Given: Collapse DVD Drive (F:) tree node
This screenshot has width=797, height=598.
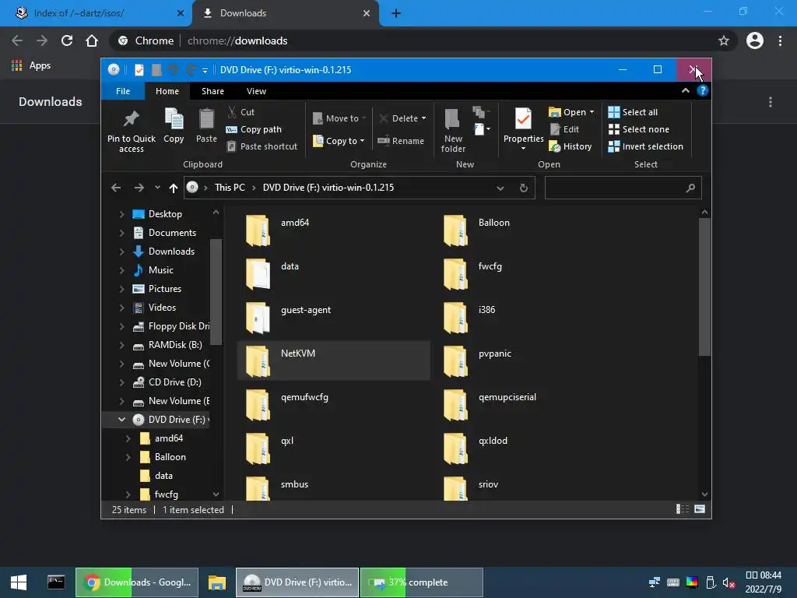Looking at the screenshot, I should (x=121, y=420).
